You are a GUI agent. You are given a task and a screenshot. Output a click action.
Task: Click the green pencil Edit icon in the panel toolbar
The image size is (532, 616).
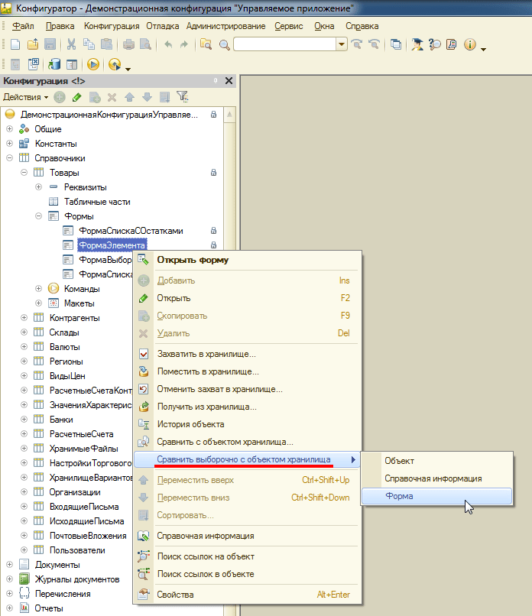pyautogui.click(x=77, y=96)
